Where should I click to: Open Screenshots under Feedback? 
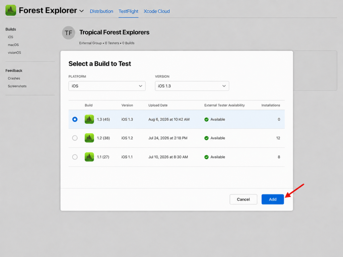point(17,86)
